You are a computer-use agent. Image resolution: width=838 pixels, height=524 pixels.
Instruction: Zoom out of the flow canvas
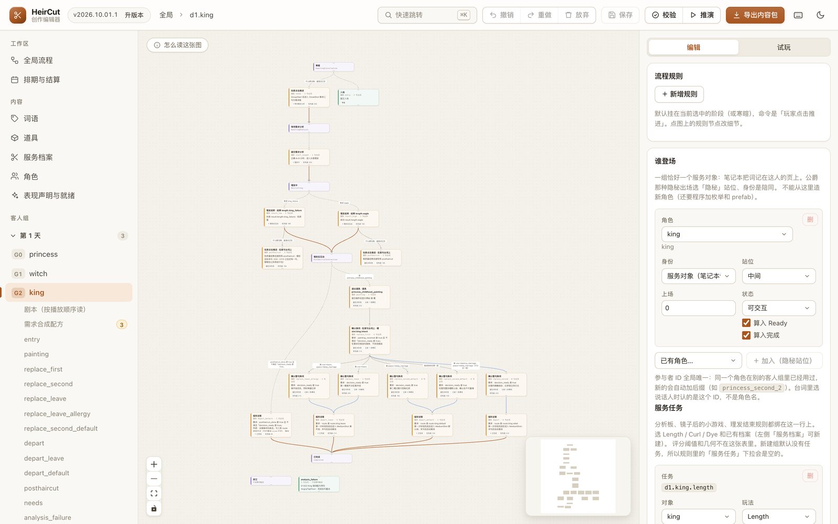(154, 479)
